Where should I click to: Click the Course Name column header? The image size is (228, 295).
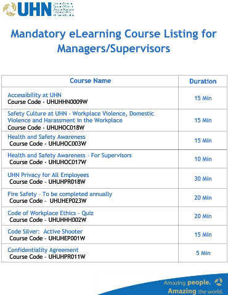click(91, 81)
